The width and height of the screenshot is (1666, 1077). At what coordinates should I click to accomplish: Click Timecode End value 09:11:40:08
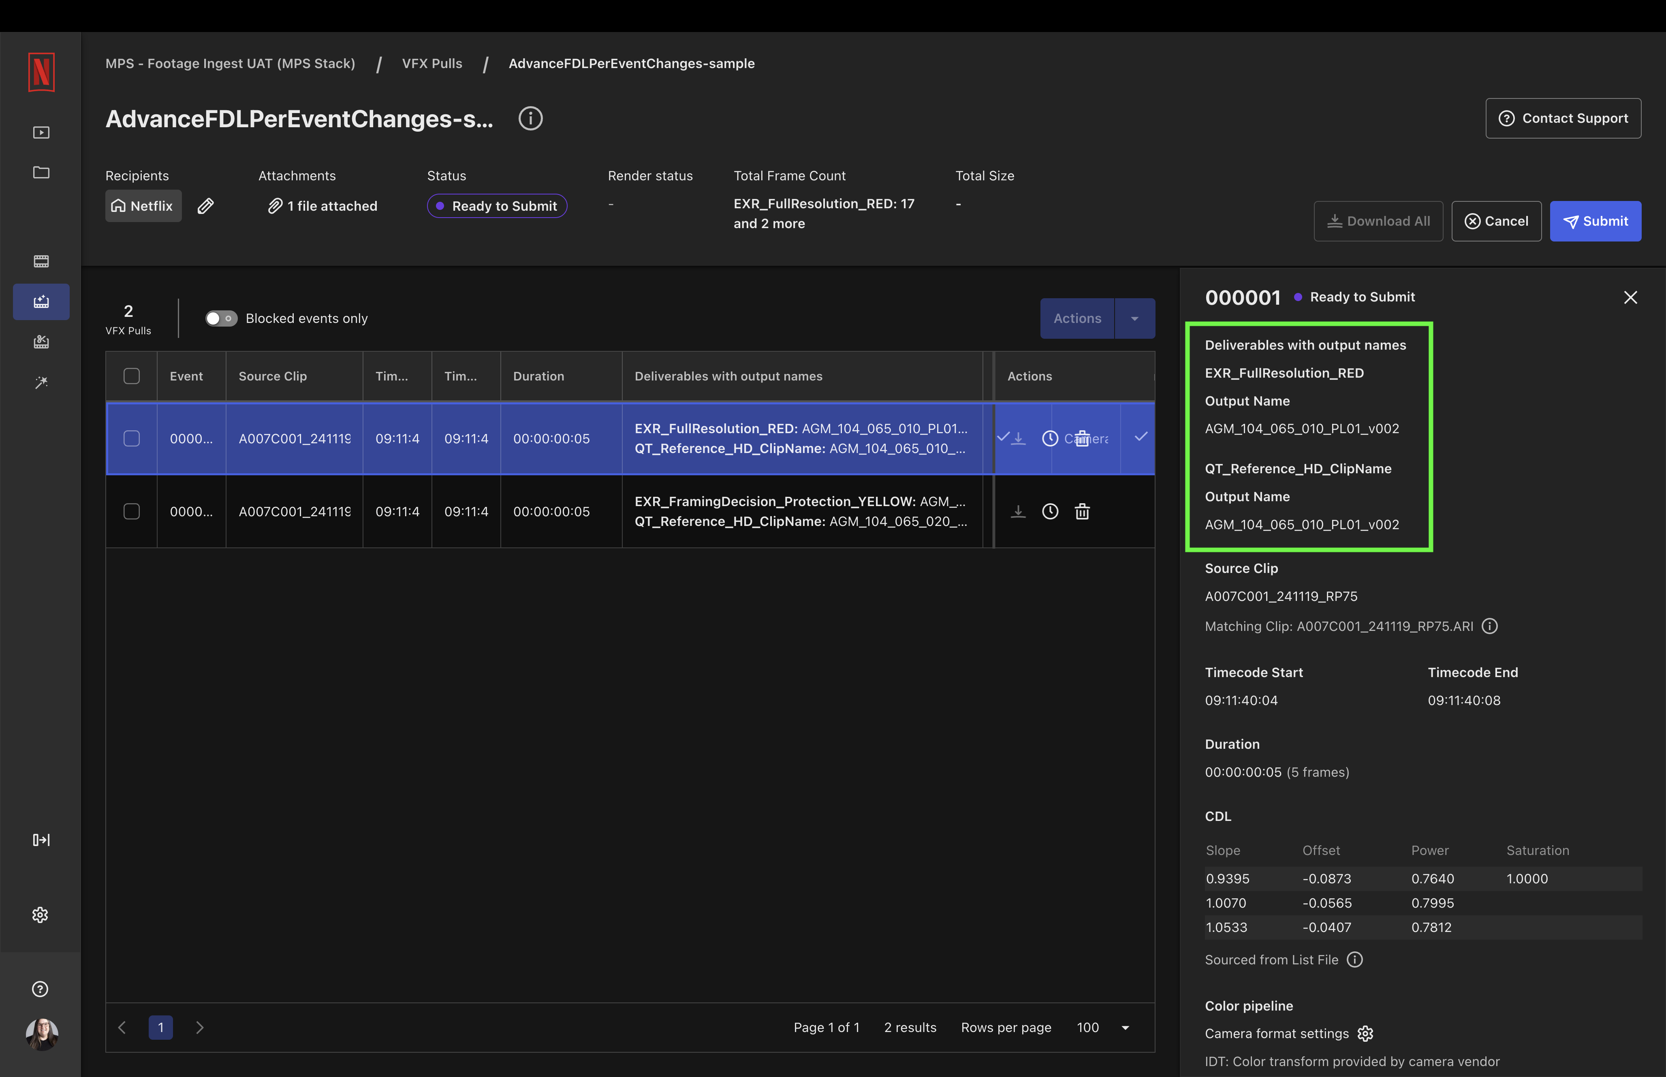pos(1464,700)
